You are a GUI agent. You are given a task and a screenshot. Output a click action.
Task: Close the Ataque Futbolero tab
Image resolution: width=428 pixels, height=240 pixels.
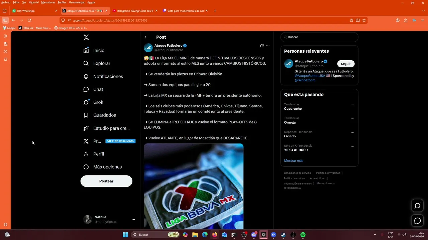pyautogui.click(x=106, y=11)
